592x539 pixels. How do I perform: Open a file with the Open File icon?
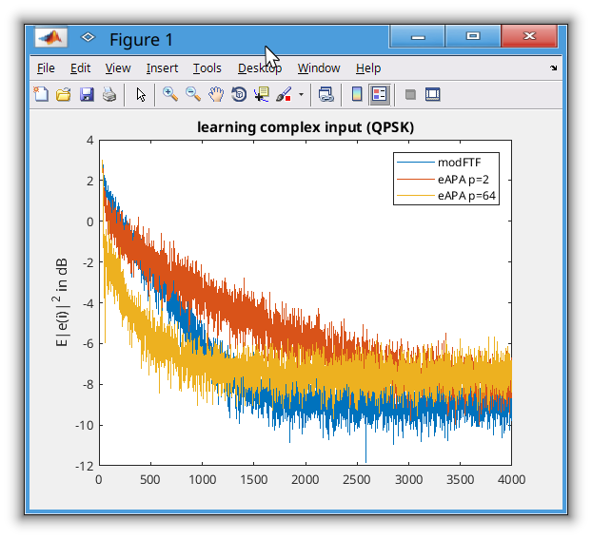tap(64, 94)
